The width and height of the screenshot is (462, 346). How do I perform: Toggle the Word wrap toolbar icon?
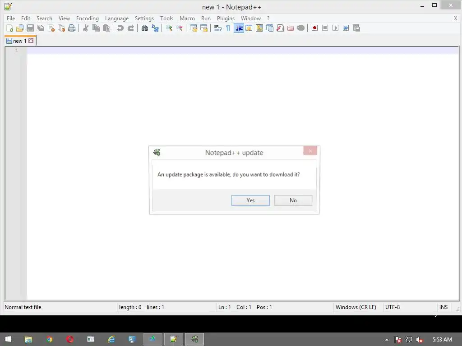coord(218,28)
